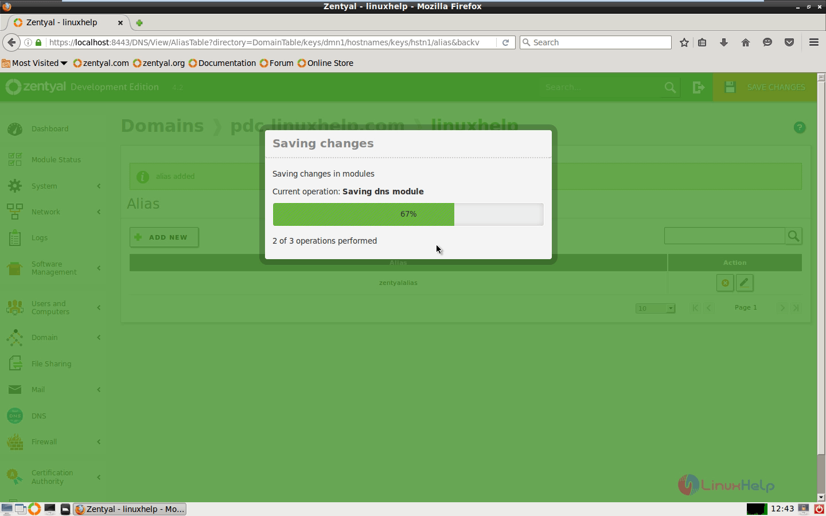Expand Certification Authority submenu arrow
Screen dimensions: 826x516
tap(99, 477)
